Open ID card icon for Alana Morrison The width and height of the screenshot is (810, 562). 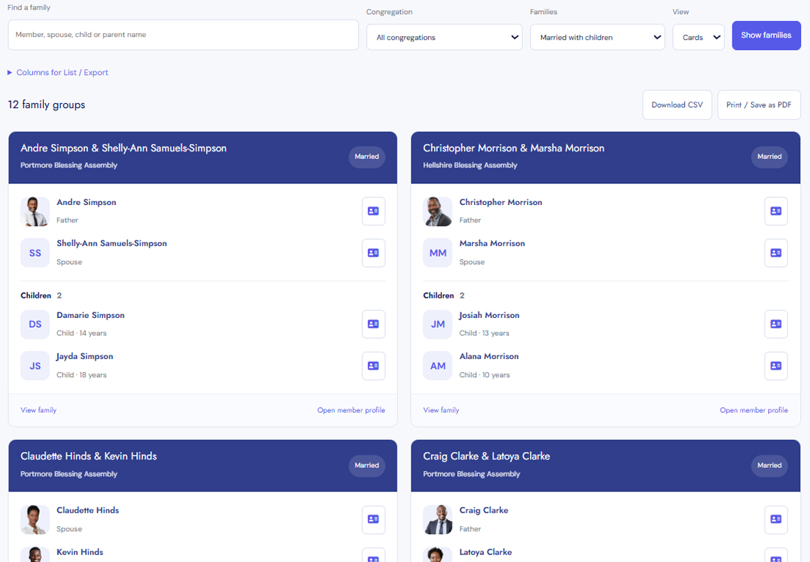coord(776,366)
